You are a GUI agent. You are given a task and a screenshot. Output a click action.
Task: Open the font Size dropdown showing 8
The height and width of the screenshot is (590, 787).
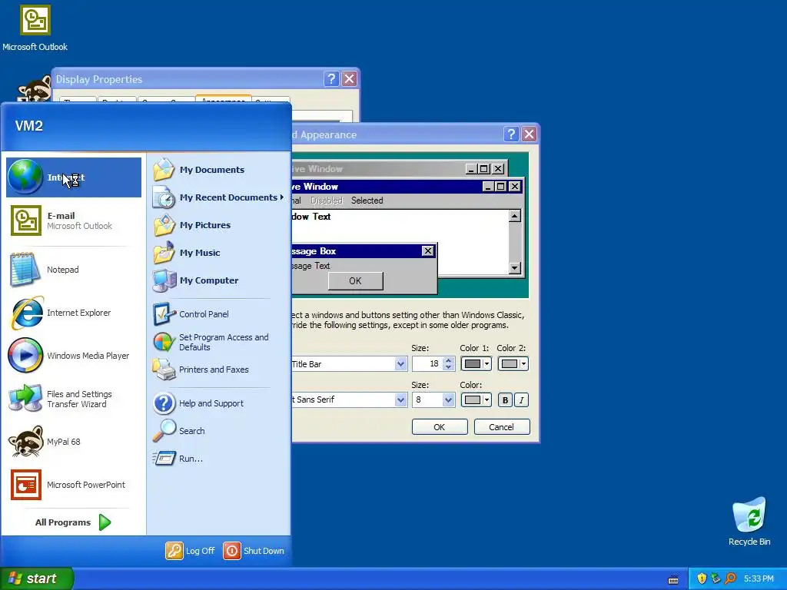click(x=448, y=399)
